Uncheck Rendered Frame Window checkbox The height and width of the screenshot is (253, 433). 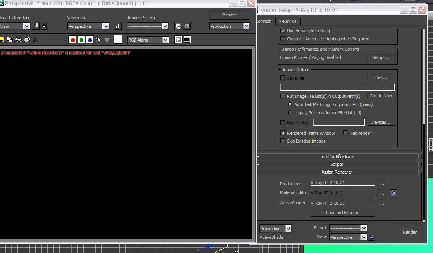click(283, 133)
